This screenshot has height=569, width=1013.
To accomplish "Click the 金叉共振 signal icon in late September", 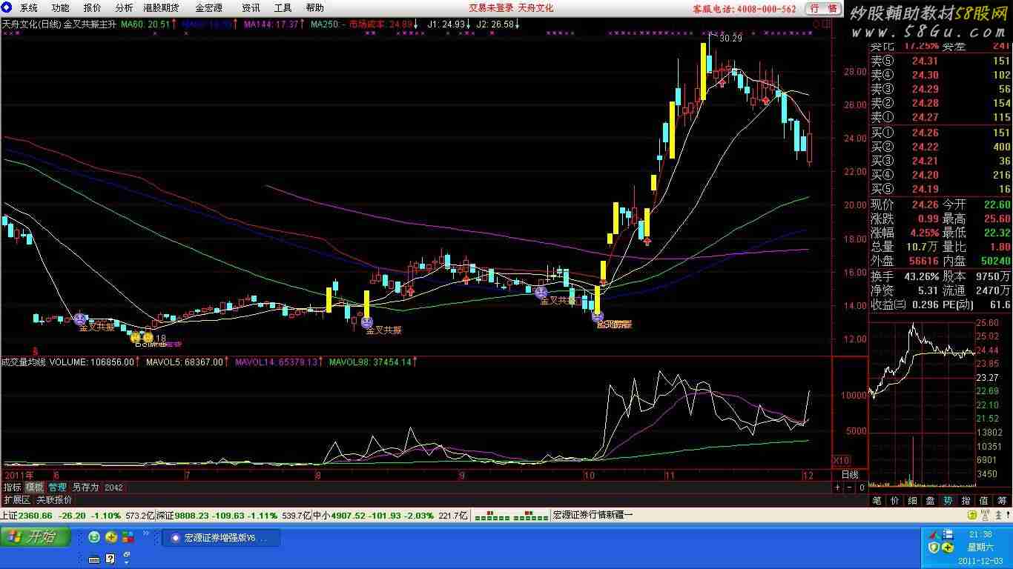I will point(541,292).
